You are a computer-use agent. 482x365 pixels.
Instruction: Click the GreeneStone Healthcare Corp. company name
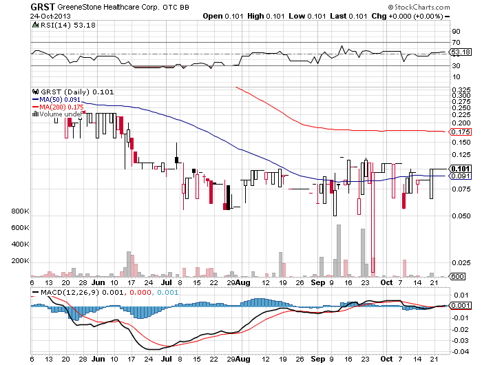[108, 7]
